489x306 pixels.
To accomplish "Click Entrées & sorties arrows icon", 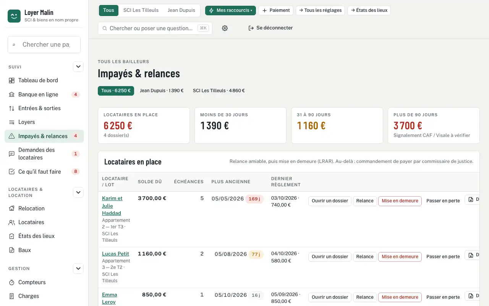I will (11, 108).
